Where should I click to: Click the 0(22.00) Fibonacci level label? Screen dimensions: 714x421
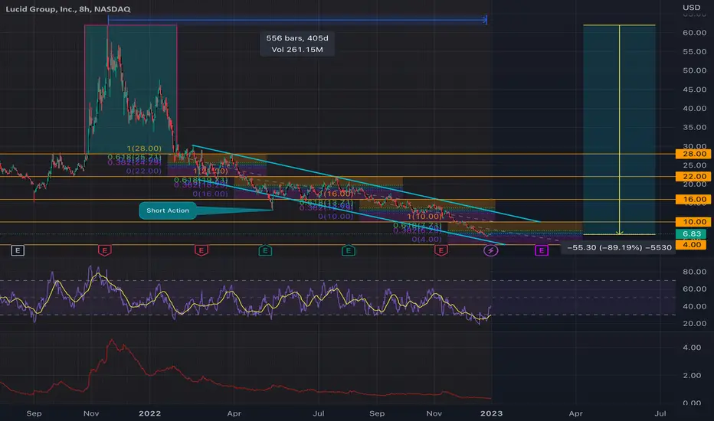[x=144, y=171]
